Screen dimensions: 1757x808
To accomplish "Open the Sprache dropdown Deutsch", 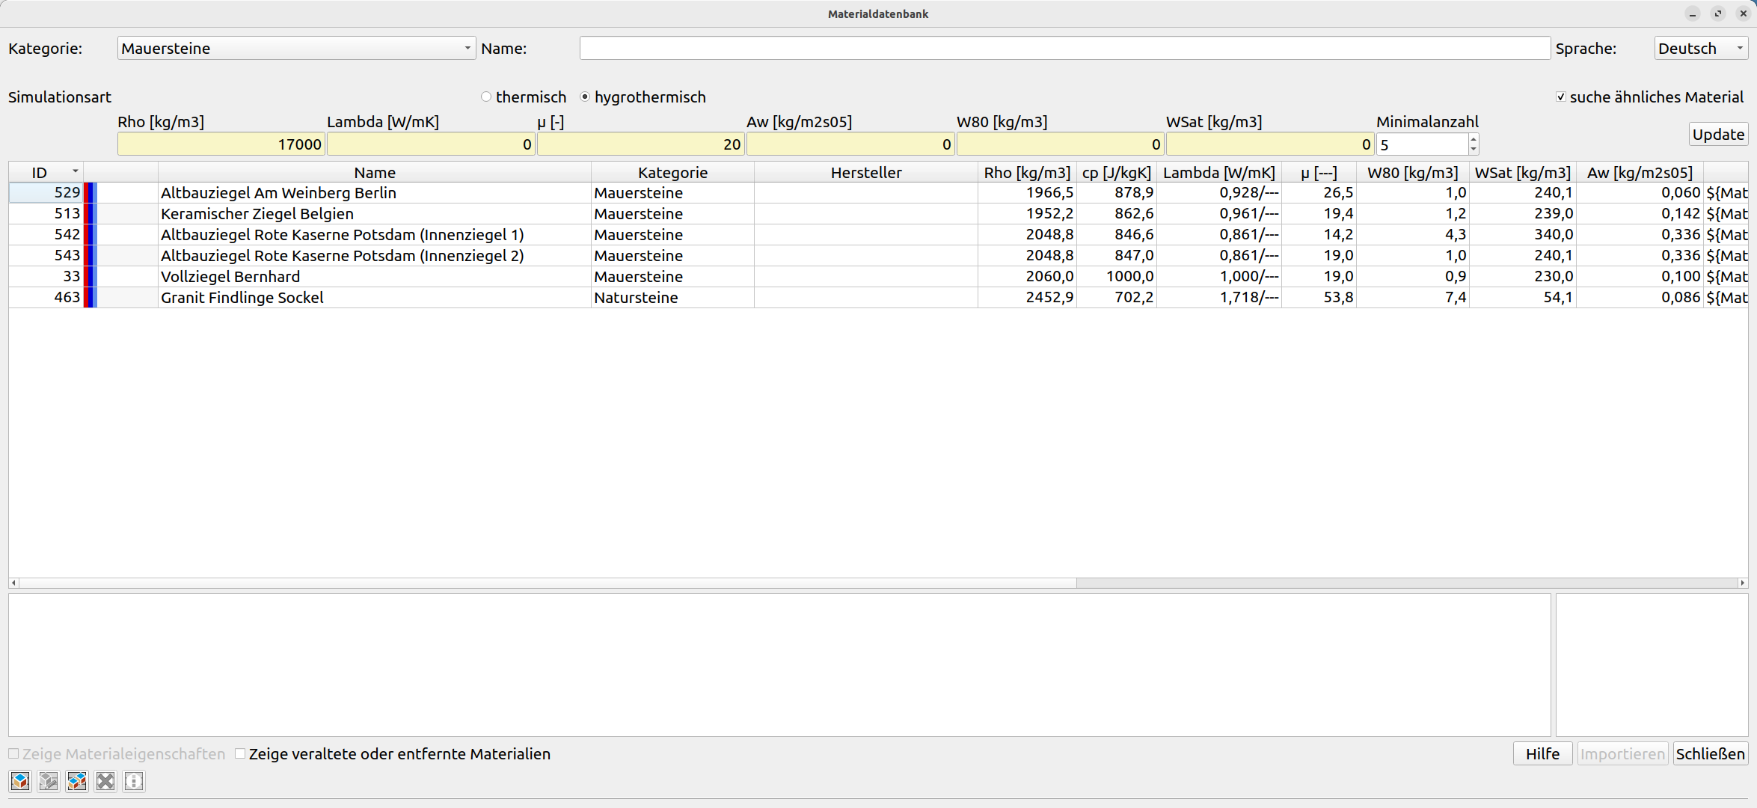I will point(1701,49).
